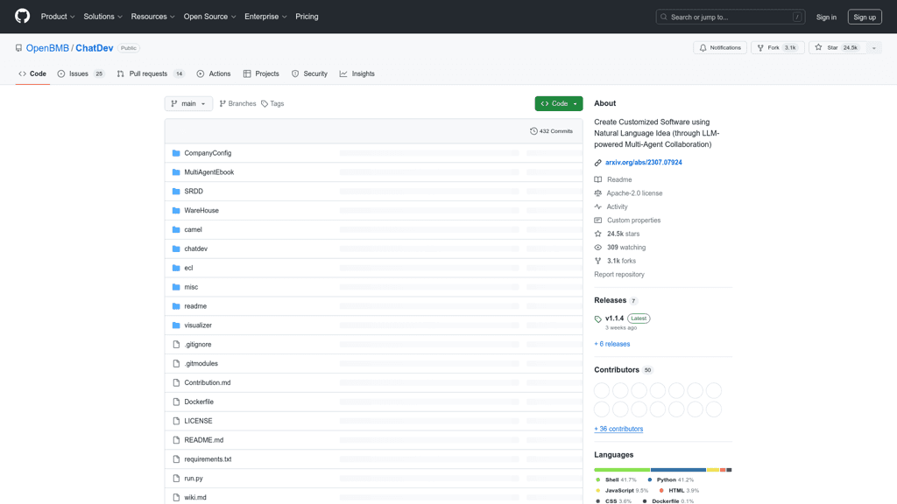Click the GitHub logo icon
Viewport: 897px width, 504px height.
(x=22, y=17)
